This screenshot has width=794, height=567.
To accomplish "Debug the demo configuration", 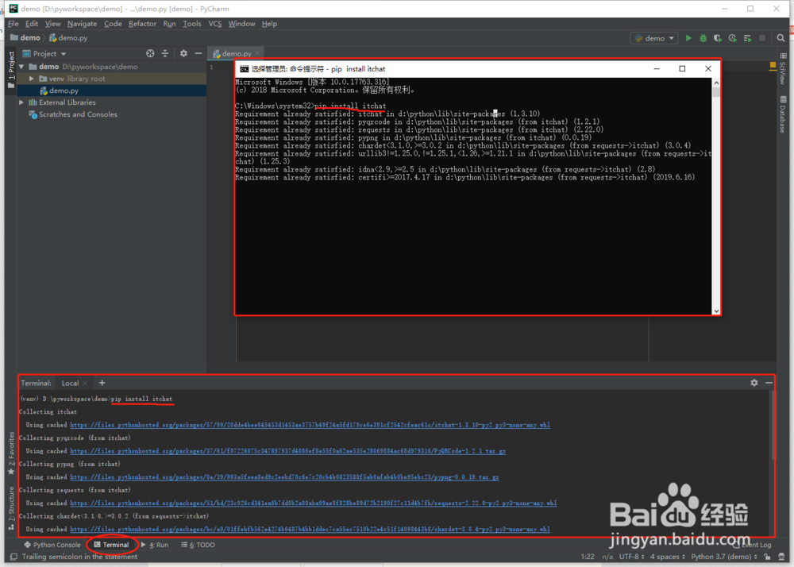I will click(703, 38).
